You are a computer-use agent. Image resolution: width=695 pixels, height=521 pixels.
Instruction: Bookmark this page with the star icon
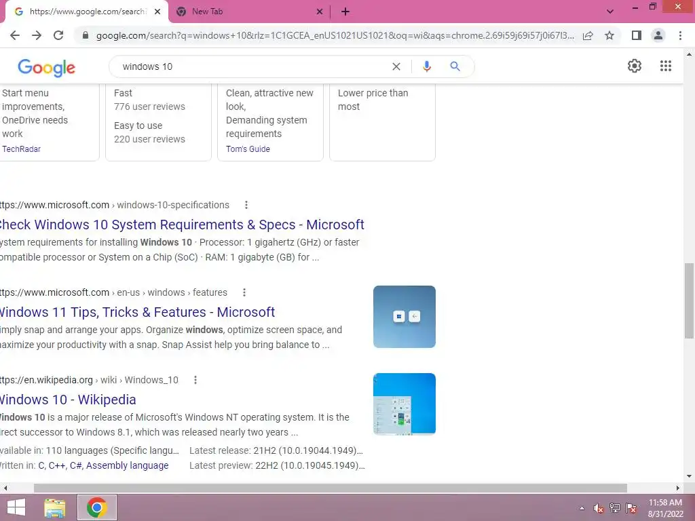pyautogui.click(x=609, y=35)
